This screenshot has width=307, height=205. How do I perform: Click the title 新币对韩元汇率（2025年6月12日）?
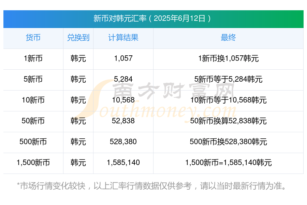pyautogui.click(x=152, y=18)
